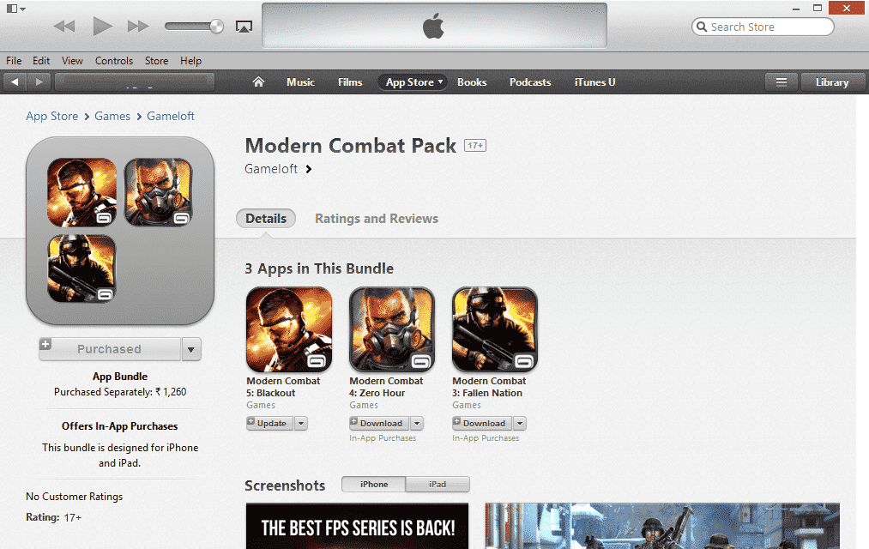Go back with the left arrow button
Screen dimensions: 869x549
pyautogui.click(x=15, y=82)
